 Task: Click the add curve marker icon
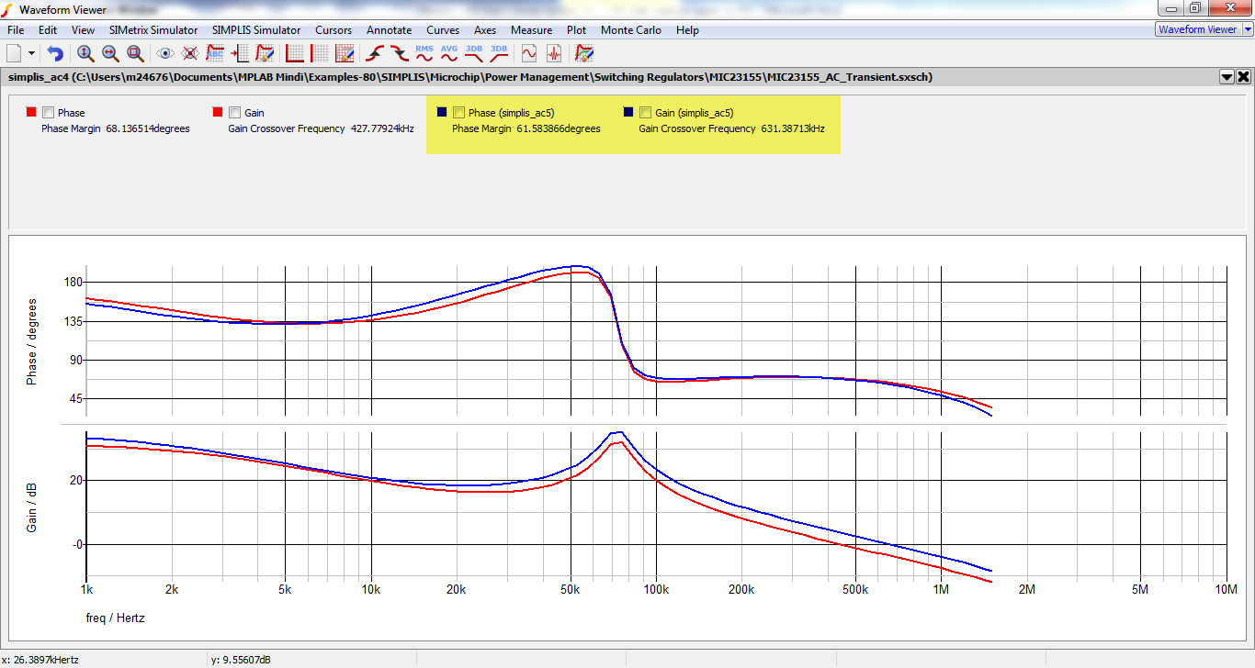pos(240,53)
